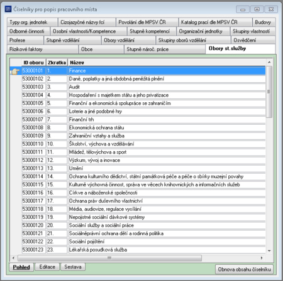The height and width of the screenshot is (281, 283).
Task: Click vertical scrollbar up arrow
Action: pyautogui.click(x=269, y=62)
